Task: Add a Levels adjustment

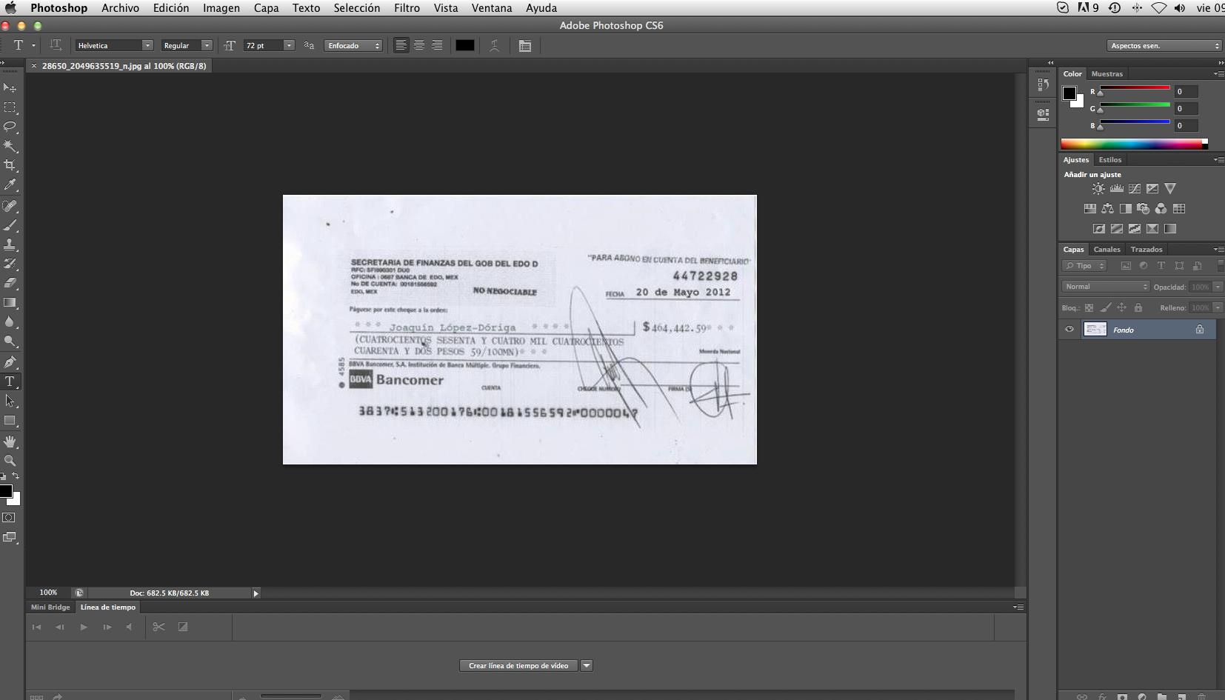Action: pos(1116,189)
